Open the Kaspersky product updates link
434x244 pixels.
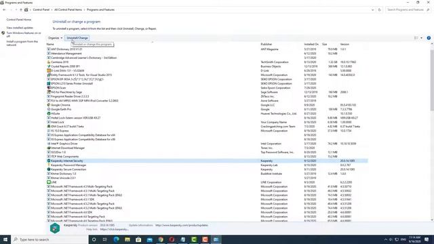coord(182,225)
